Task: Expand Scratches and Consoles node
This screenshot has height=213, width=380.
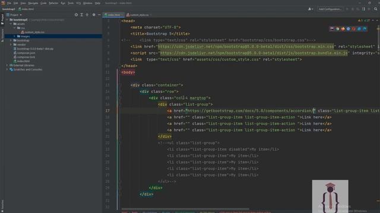Action: 7,69
